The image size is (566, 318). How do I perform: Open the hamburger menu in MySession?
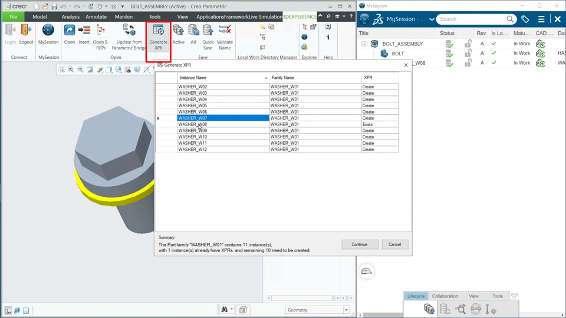point(541,19)
